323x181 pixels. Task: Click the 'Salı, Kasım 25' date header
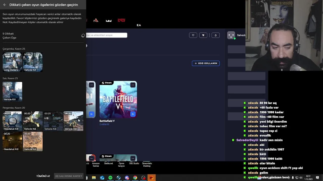(10, 78)
